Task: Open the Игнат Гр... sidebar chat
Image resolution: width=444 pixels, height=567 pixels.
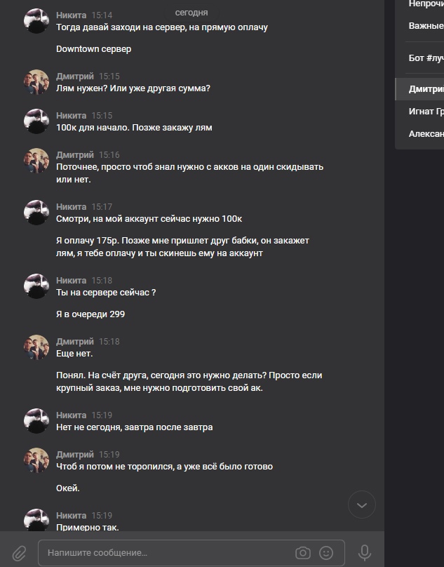Action: [426, 111]
